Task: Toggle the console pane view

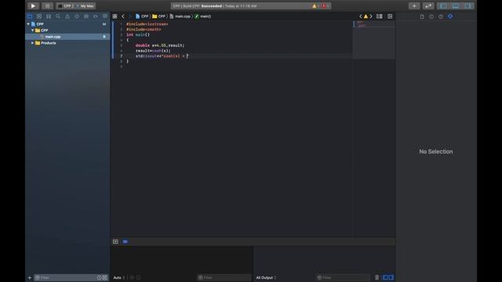Action: click(x=391, y=277)
